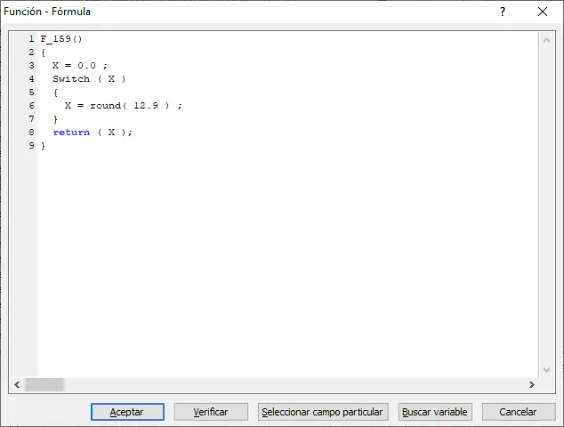Viewport: 564px width, 427px height.
Task: Click the Switch ( X ) statement
Action: click(89, 79)
